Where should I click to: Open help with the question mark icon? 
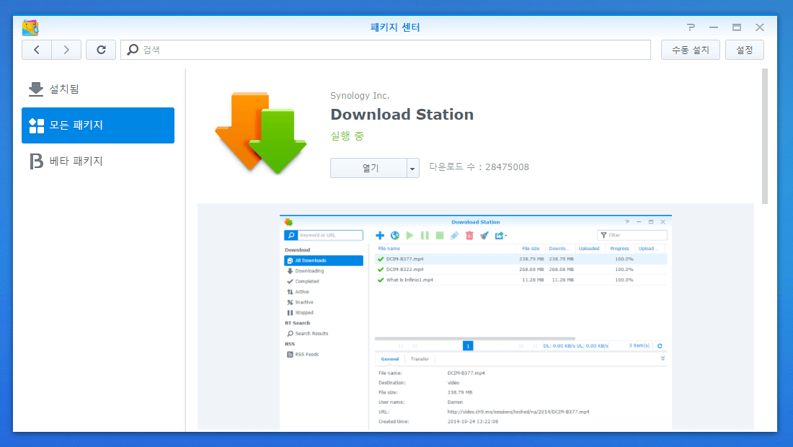[x=691, y=27]
